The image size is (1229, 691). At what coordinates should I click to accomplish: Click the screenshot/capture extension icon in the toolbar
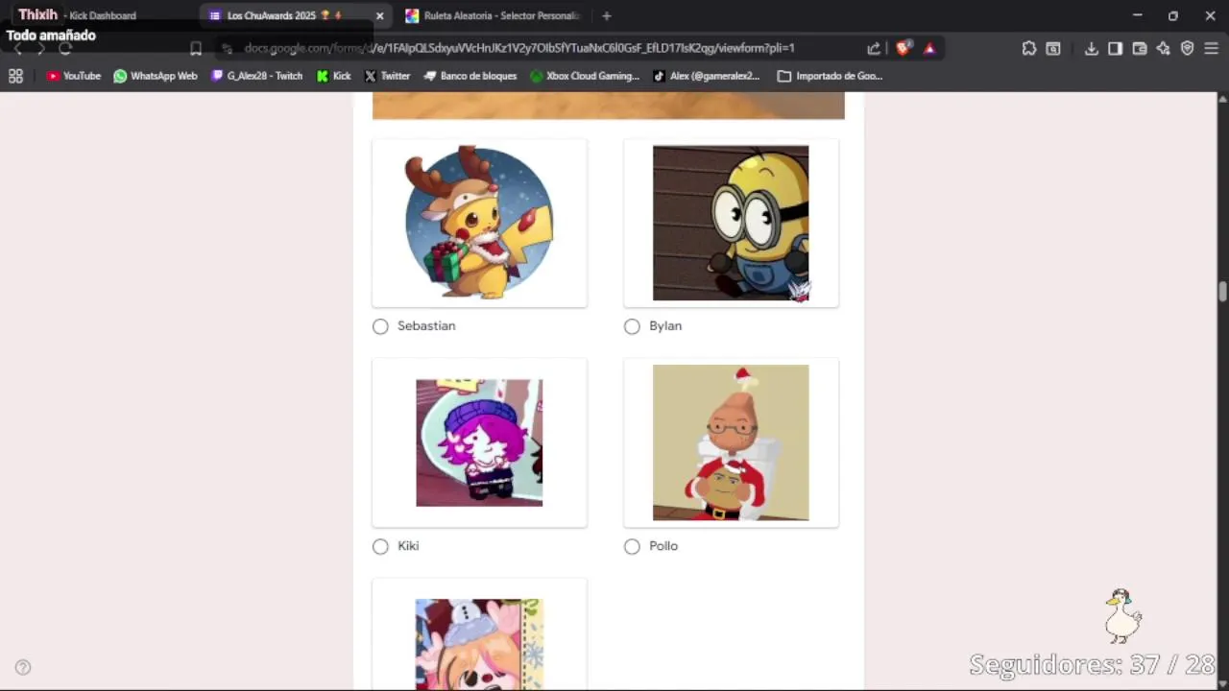pyautogui.click(x=1053, y=48)
